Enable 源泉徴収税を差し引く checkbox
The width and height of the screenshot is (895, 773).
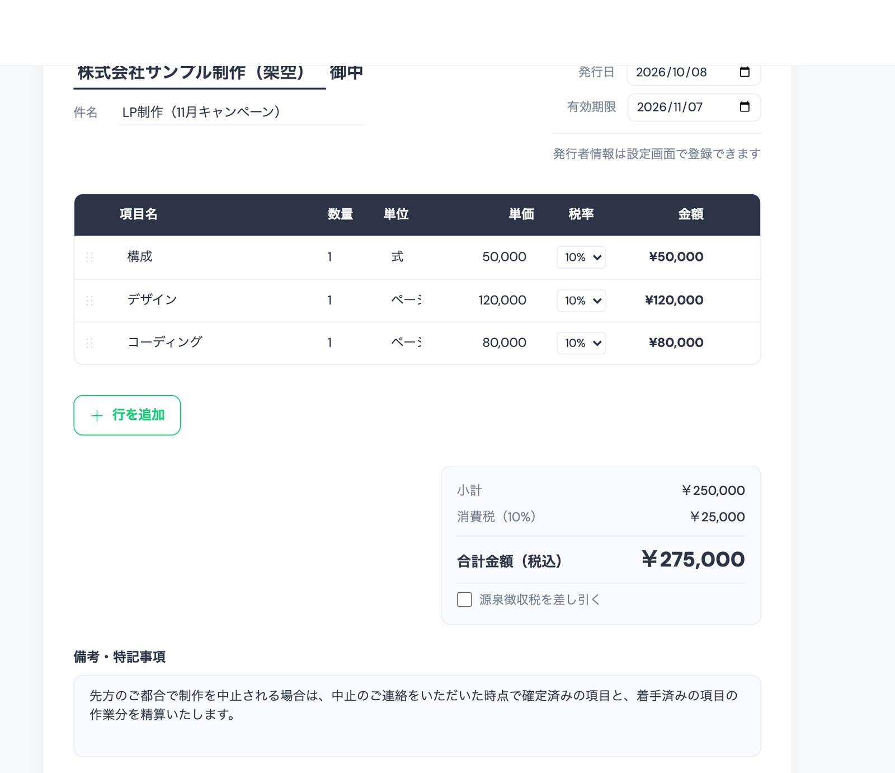(x=464, y=599)
